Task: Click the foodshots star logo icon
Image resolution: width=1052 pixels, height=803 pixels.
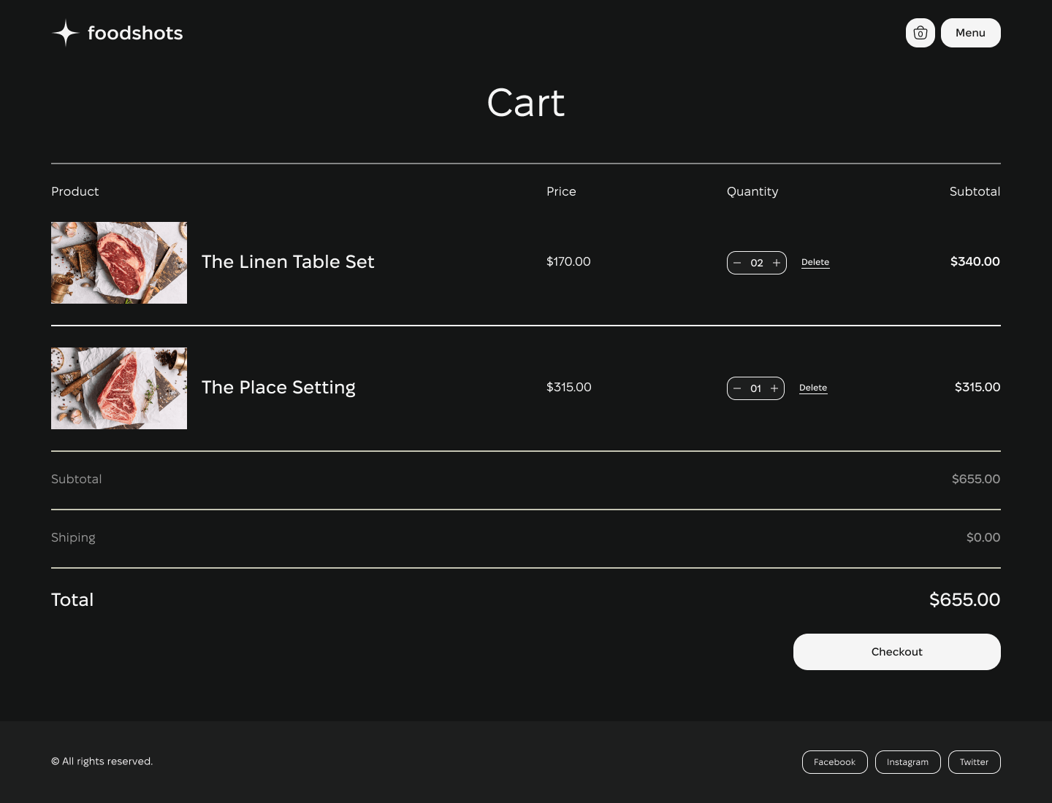Action: pos(66,33)
